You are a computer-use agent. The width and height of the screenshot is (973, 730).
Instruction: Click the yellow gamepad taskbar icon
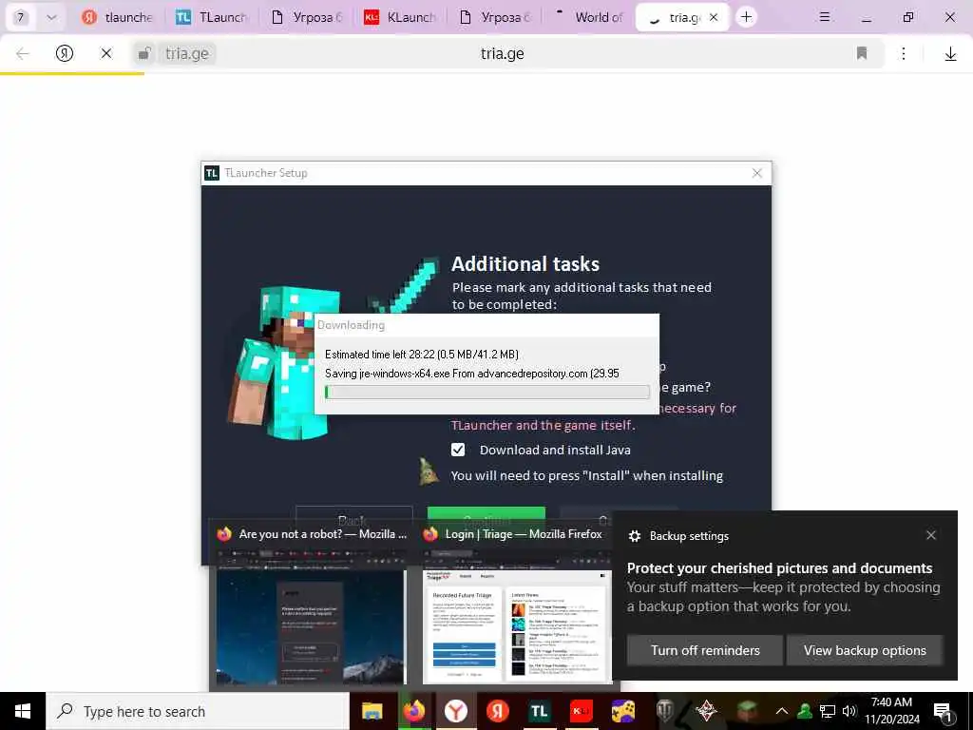[x=623, y=711]
